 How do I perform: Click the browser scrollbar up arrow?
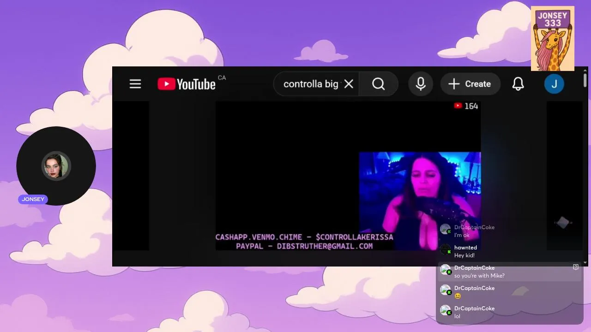click(x=585, y=70)
